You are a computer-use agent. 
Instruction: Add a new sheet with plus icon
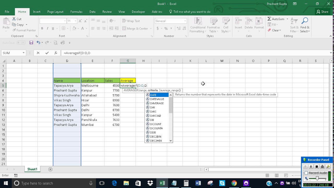tap(50, 169)
